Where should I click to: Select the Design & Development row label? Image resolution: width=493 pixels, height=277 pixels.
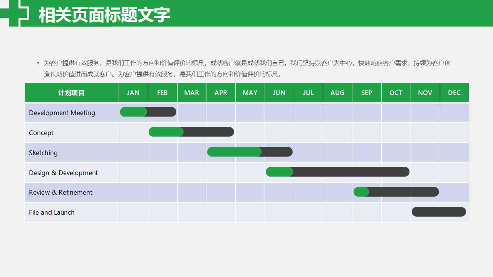point(63,173)
